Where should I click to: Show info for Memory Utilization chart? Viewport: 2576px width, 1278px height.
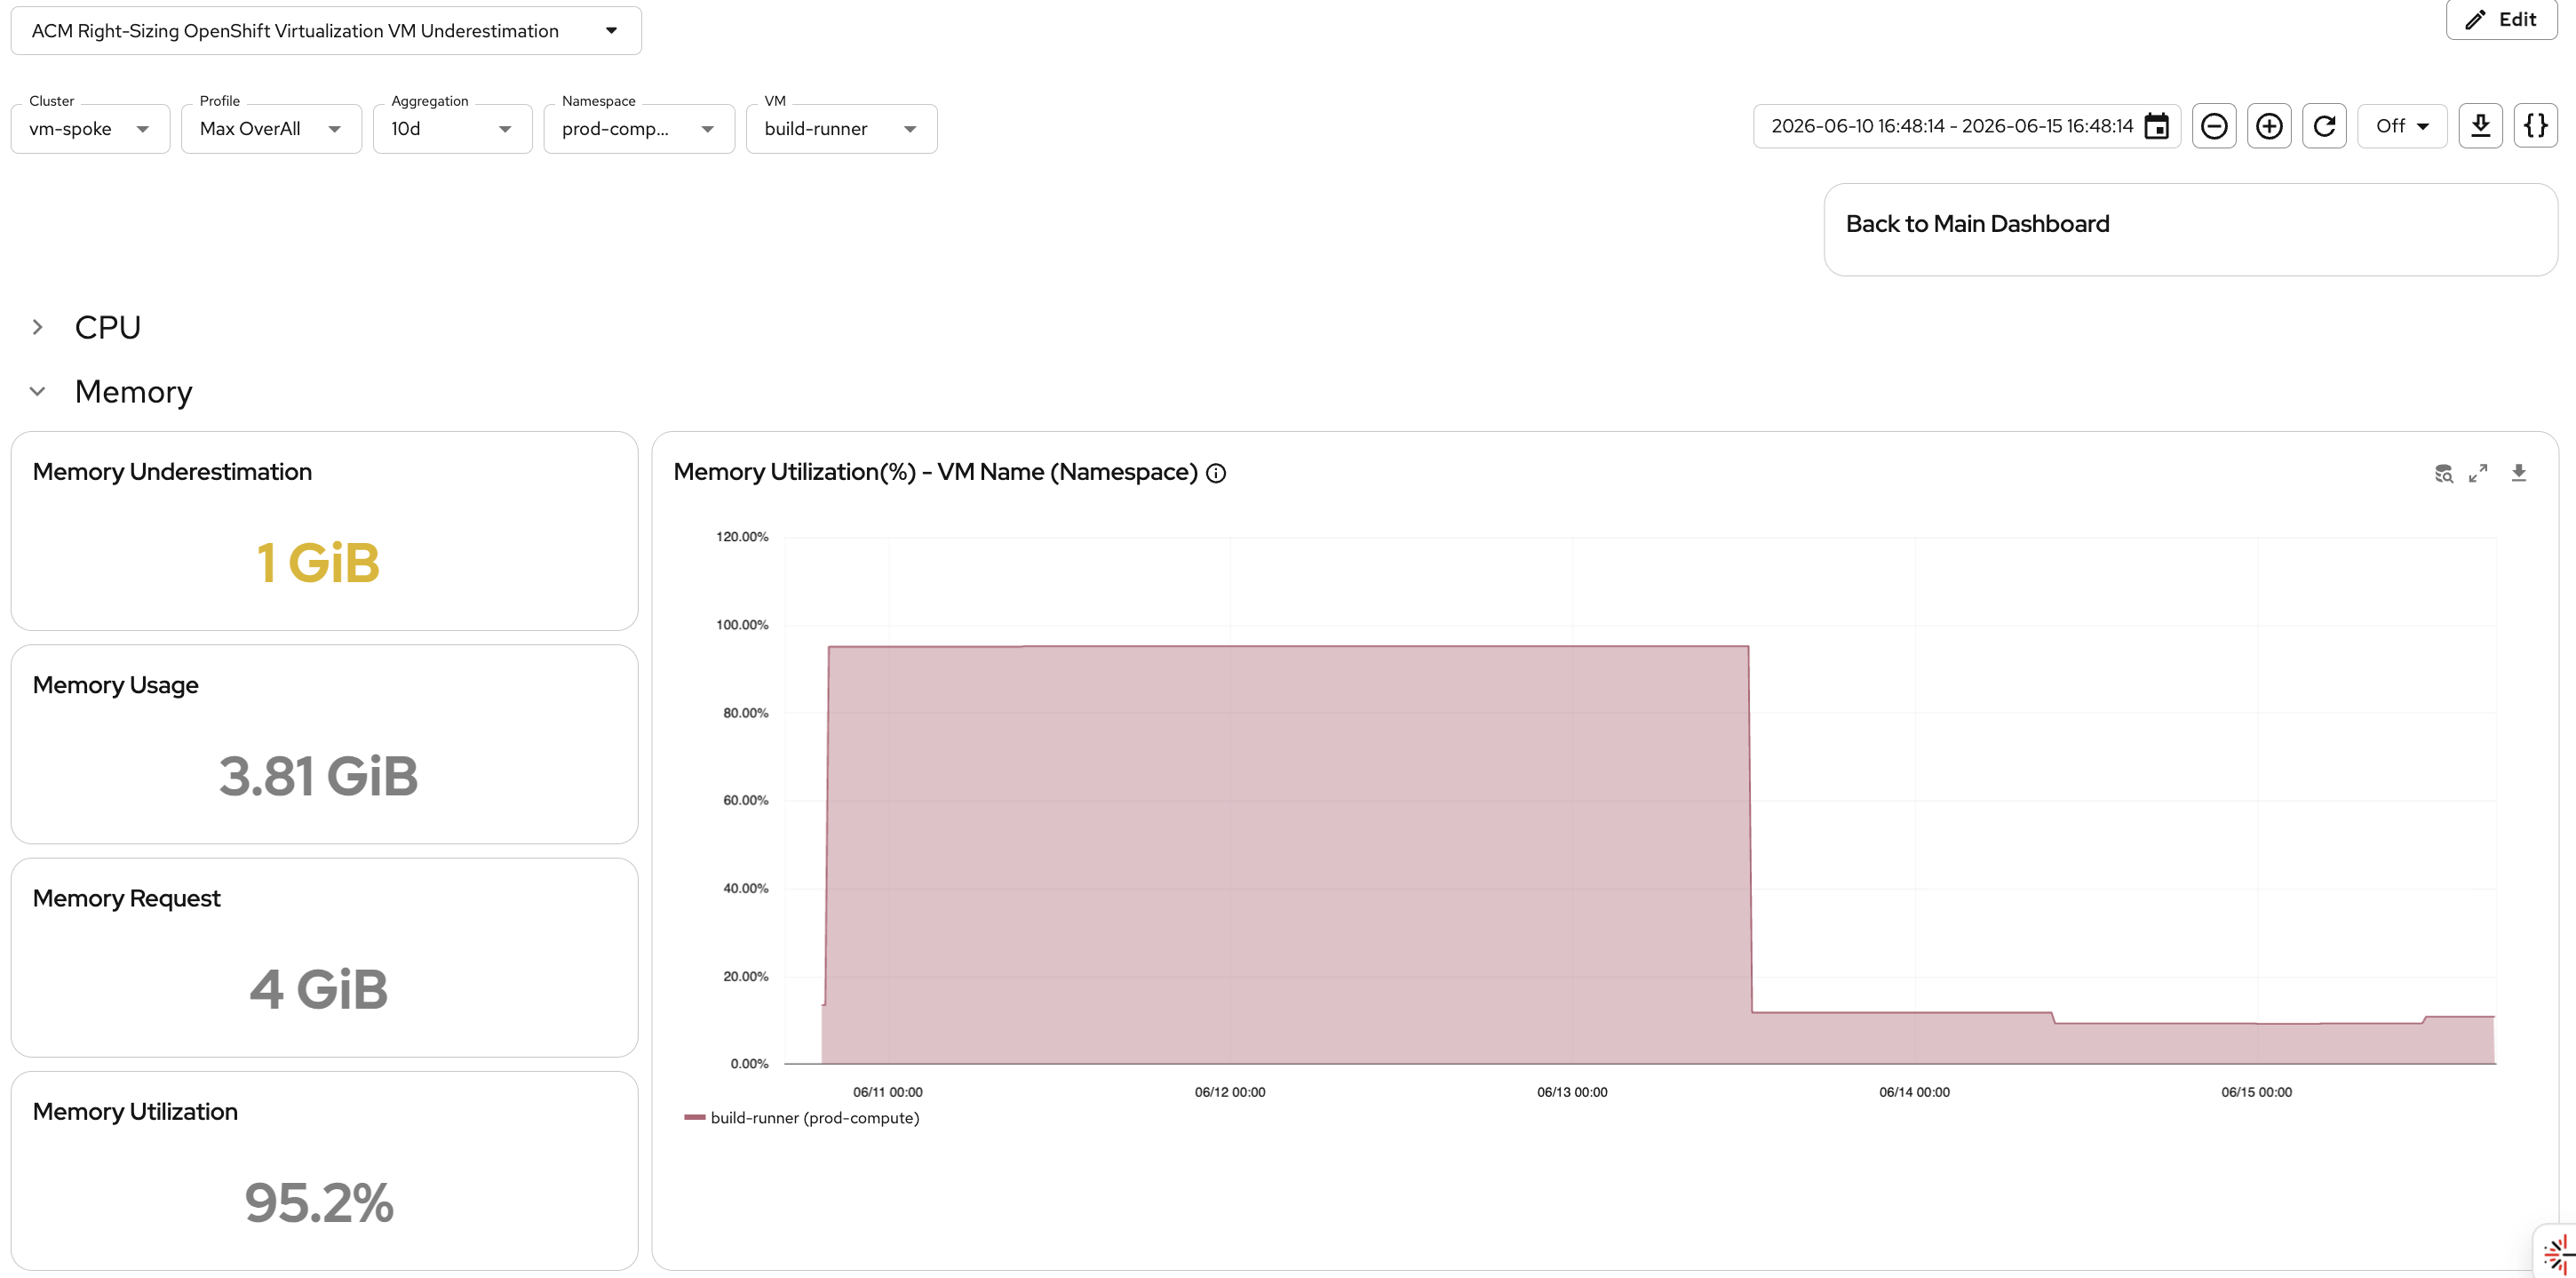[x=1216, y=474]
